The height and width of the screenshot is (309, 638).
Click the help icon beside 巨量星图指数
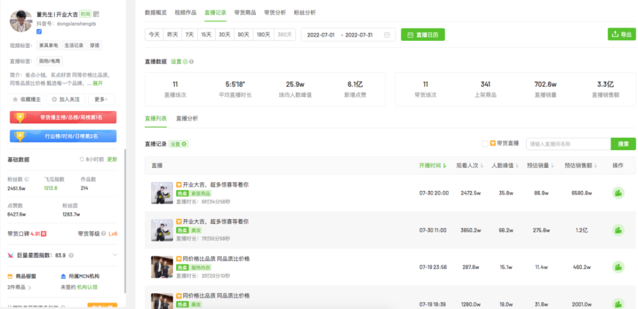(x=71, y=255)
